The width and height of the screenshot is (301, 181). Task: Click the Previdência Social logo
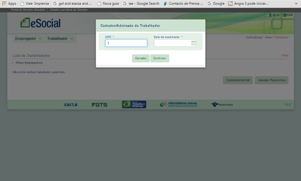178,104
